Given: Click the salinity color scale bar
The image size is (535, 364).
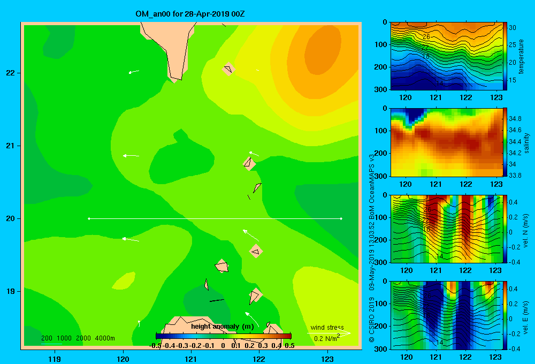Looking at the screenshot, I should [505, 142].
